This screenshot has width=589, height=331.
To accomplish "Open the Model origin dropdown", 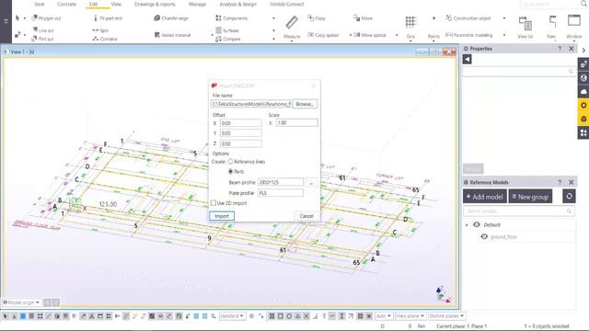I will click(21, 302).
